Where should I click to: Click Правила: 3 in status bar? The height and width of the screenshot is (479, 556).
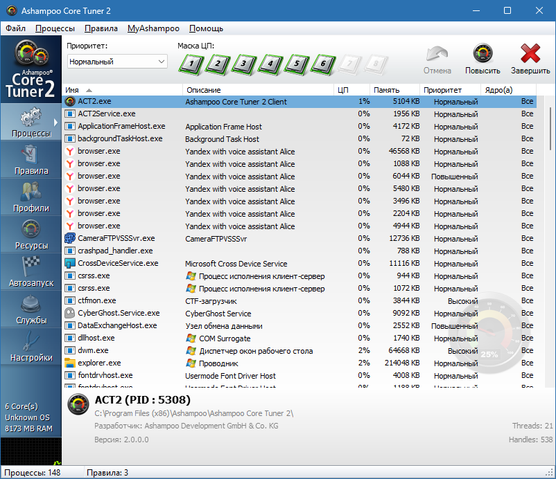click(107, 473)
